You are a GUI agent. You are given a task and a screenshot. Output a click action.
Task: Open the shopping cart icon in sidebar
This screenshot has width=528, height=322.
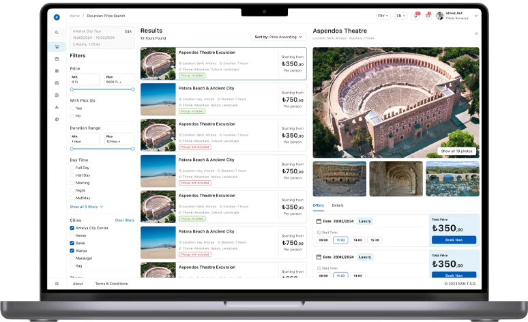pyautogui.click(x=57, y=46)
